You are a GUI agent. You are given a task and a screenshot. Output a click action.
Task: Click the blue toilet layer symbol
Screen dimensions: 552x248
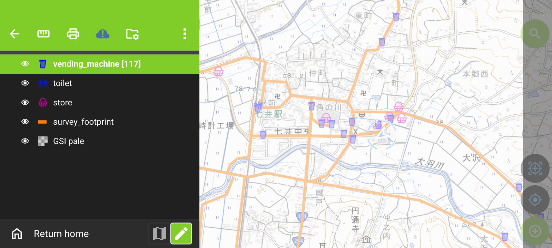(x=43, y=83)
